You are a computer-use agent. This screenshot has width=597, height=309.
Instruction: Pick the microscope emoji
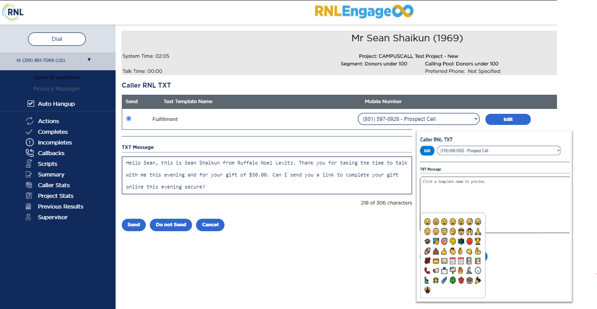point(469,270)
